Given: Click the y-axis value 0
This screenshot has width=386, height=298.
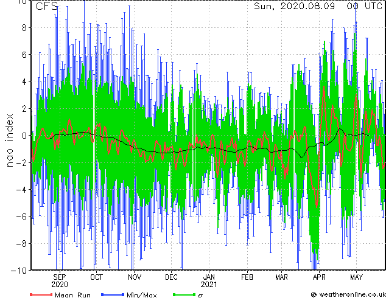Looking at the screenshot, I should 24,136.
